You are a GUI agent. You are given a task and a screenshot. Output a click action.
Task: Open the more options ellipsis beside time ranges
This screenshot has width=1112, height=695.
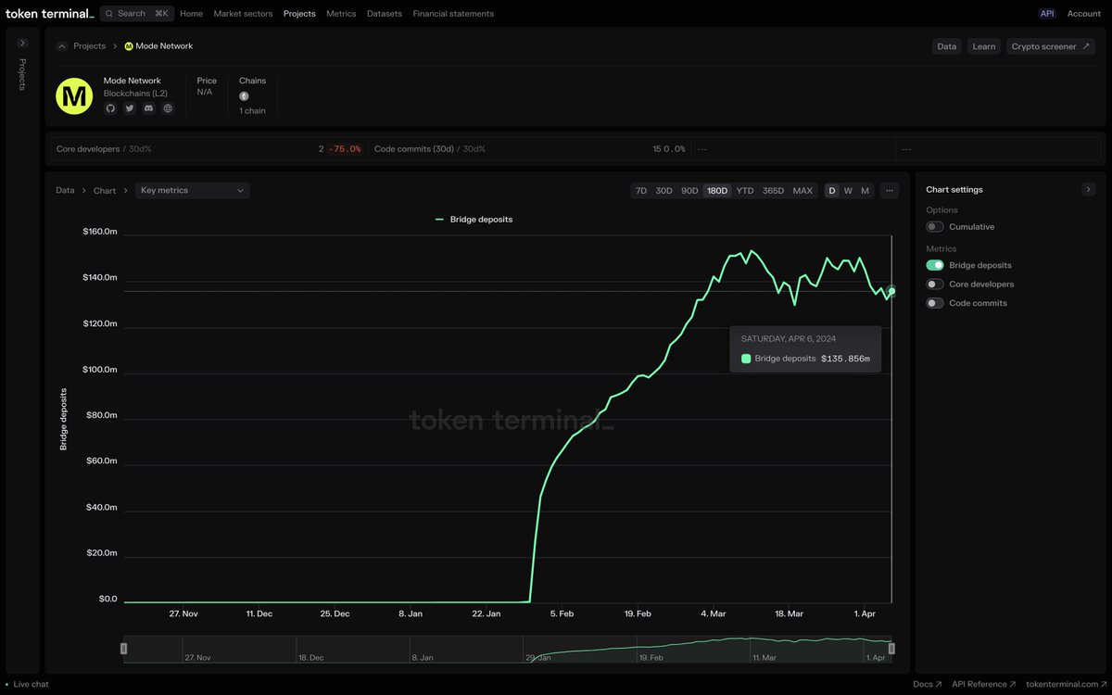[x=889, y=190]
